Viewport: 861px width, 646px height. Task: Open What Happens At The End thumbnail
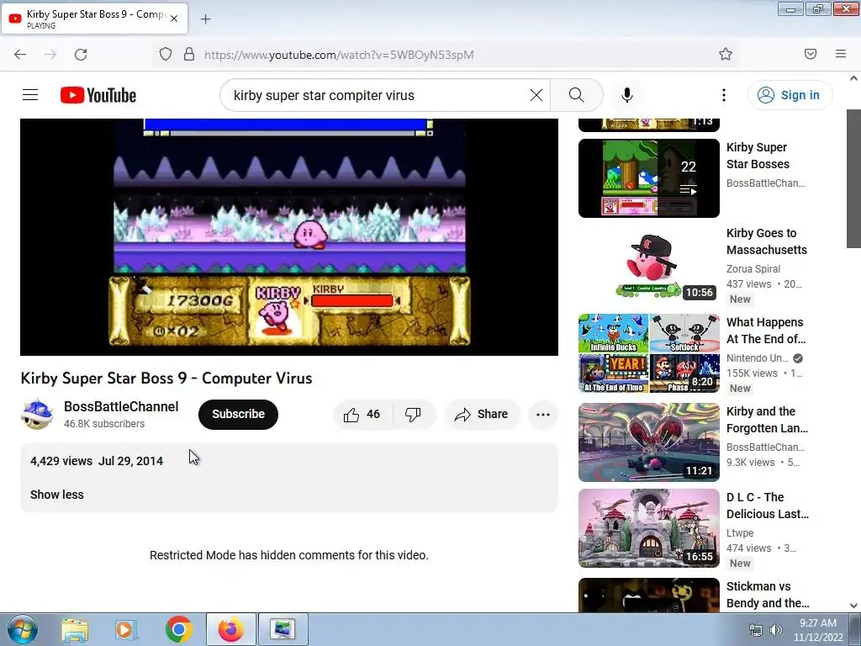[649, 353]
